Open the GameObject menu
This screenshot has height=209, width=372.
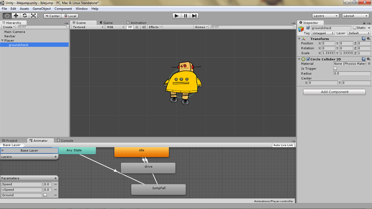point(41,8)
